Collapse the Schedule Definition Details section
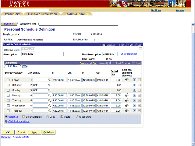Image resolution: width=195 pixels, height=146 pixels. click(x=140, y=49)
